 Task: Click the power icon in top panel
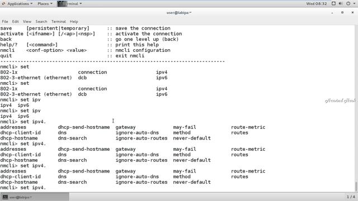click(348, 3)
